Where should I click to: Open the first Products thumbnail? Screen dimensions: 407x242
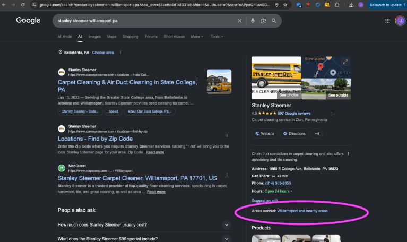[266, 238]
